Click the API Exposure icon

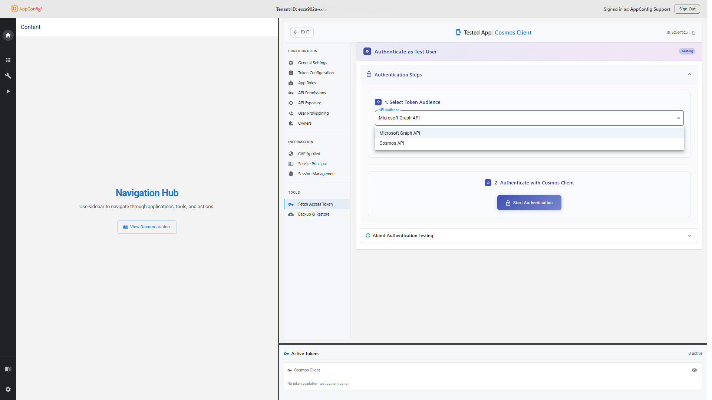(291, 103)
